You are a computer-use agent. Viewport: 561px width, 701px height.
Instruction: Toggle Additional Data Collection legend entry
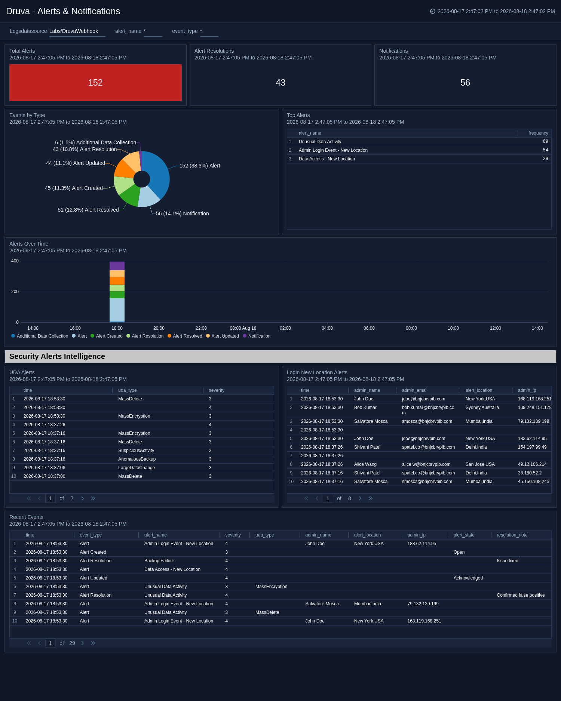coord(40,336)
